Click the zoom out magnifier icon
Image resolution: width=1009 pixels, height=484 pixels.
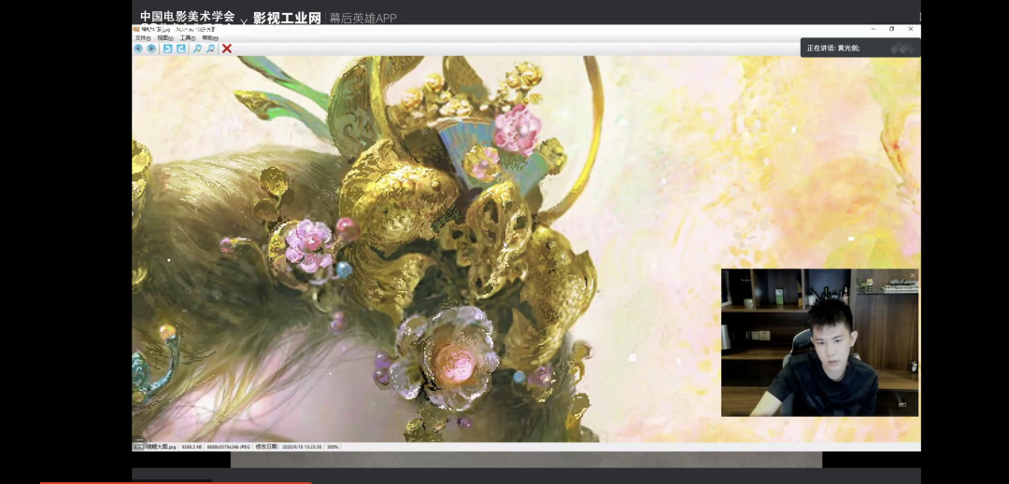(x=211, y=48)
